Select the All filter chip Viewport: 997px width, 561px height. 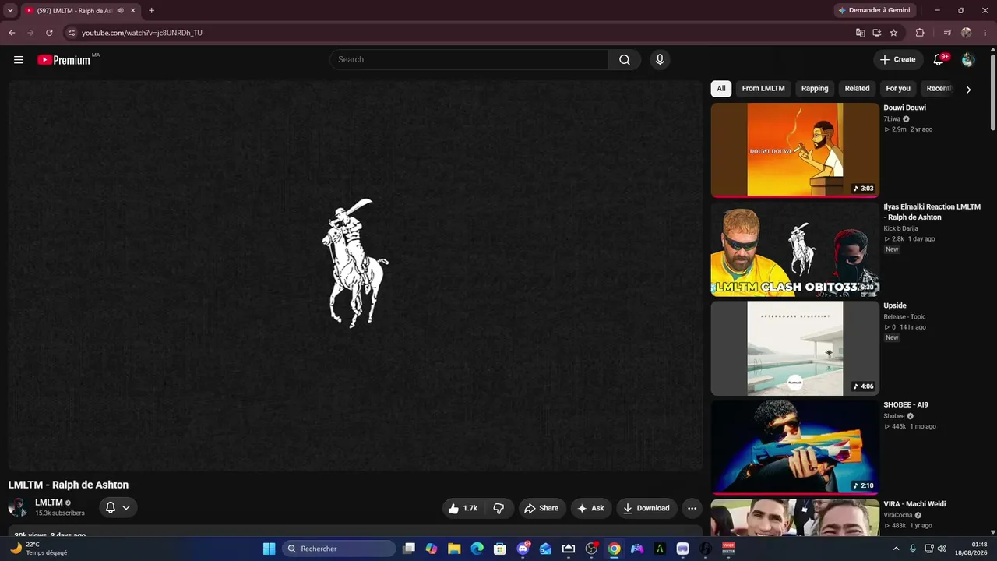click(x=721, y=89)
